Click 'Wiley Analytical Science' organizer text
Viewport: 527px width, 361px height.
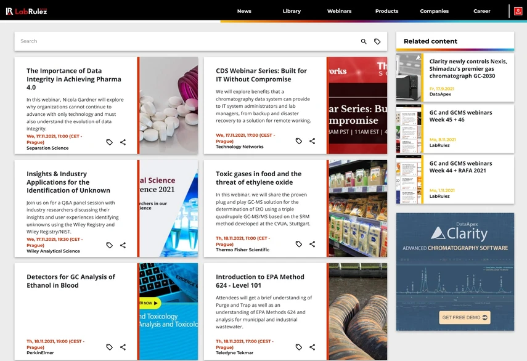point(53,251)
